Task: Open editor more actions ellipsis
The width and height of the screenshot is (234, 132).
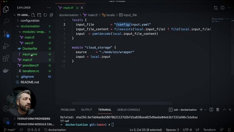Action: pos(229,8)
